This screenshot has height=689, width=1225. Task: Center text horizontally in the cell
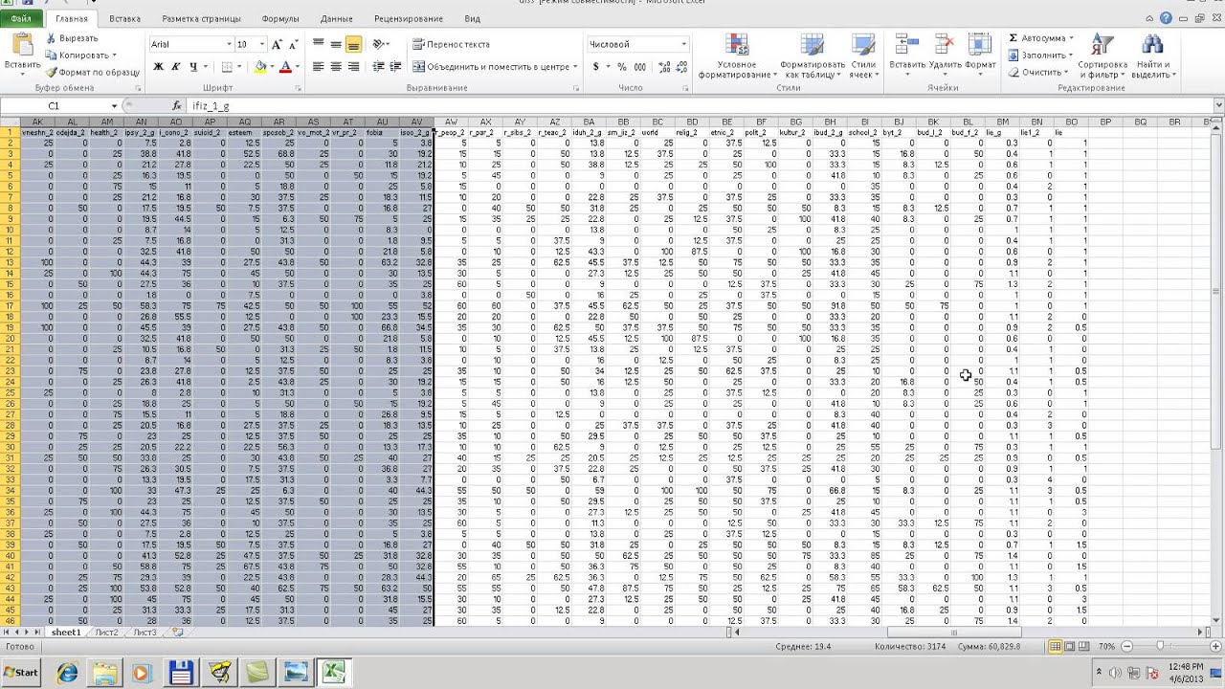pyautogui.click(x=336, y=67)
